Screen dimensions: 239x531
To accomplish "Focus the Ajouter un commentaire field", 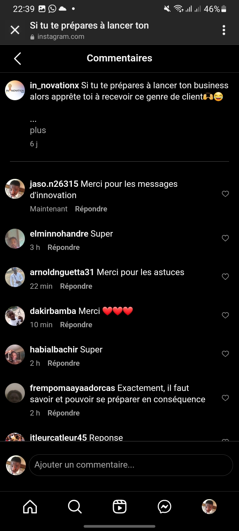I will [131, 465].
